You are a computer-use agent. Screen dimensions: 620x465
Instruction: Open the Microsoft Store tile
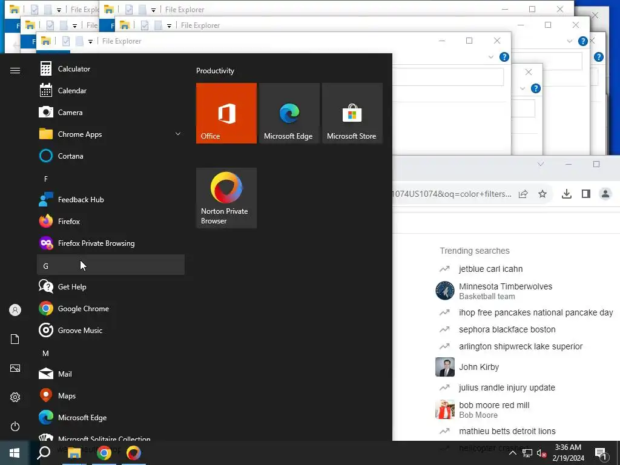352,113
